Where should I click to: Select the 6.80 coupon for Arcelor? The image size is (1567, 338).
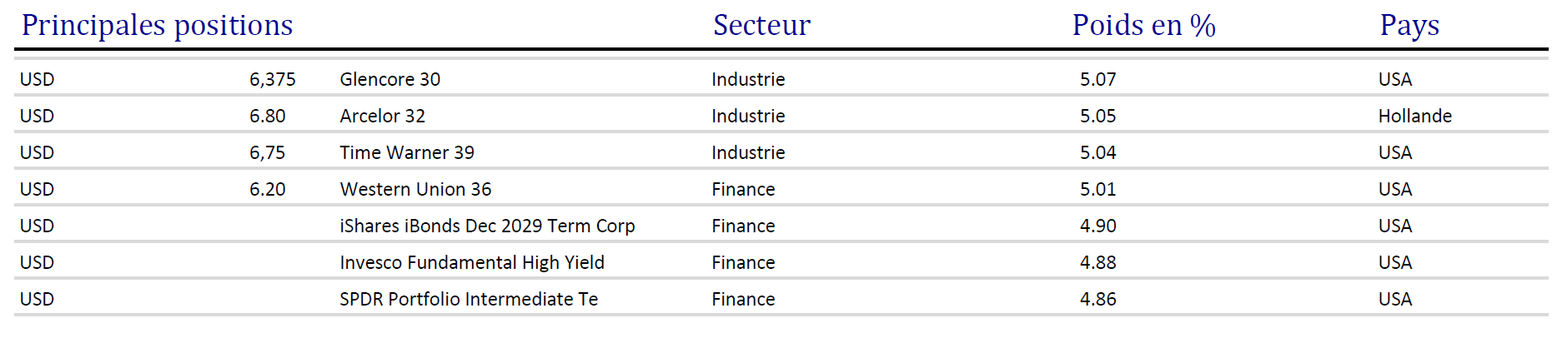[267, 116]
